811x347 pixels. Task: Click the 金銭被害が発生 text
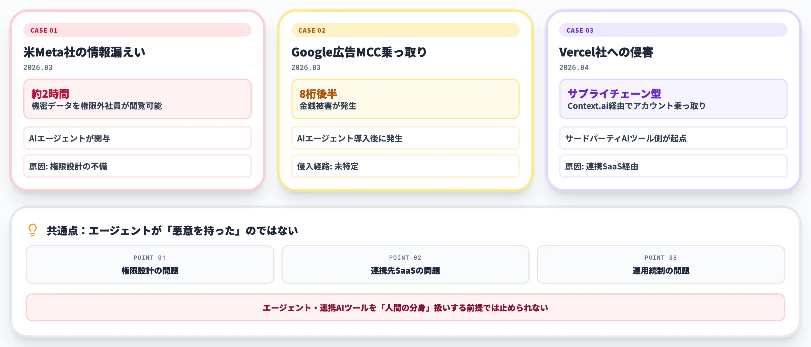click(328, 106)
